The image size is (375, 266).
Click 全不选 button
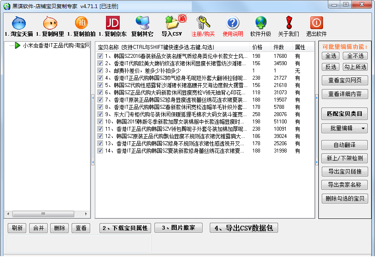click(355, 56)
